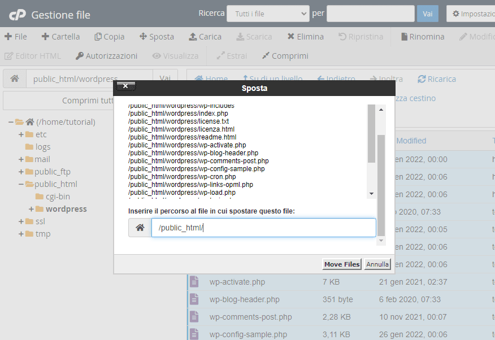Image resolution: width=495 pixels, height=340 pixels.
Task: Click the Estrai extract button
Action: pos(232,56)
